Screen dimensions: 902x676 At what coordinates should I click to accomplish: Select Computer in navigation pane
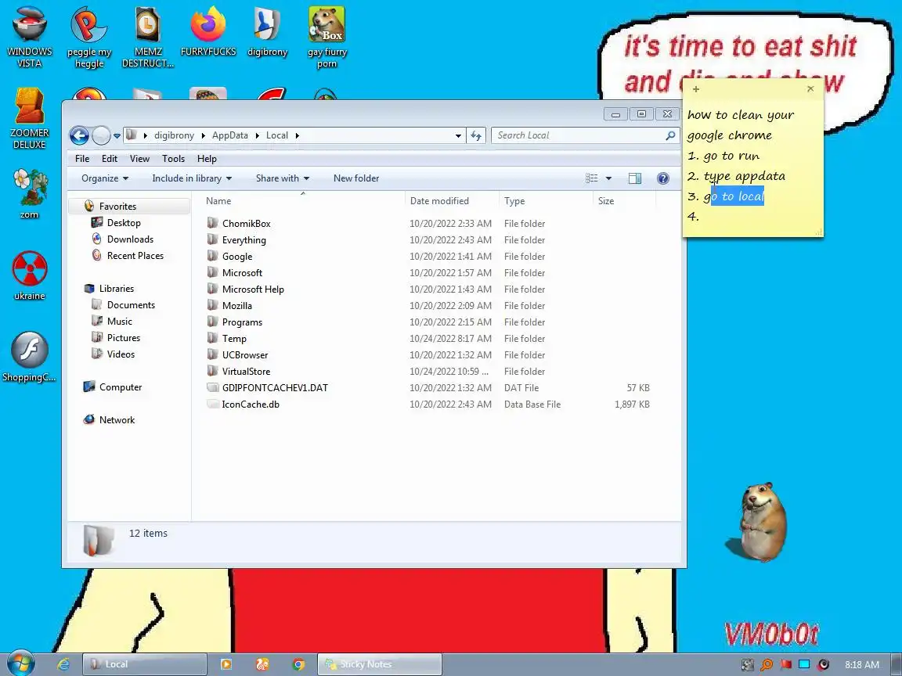pos(121,387)
